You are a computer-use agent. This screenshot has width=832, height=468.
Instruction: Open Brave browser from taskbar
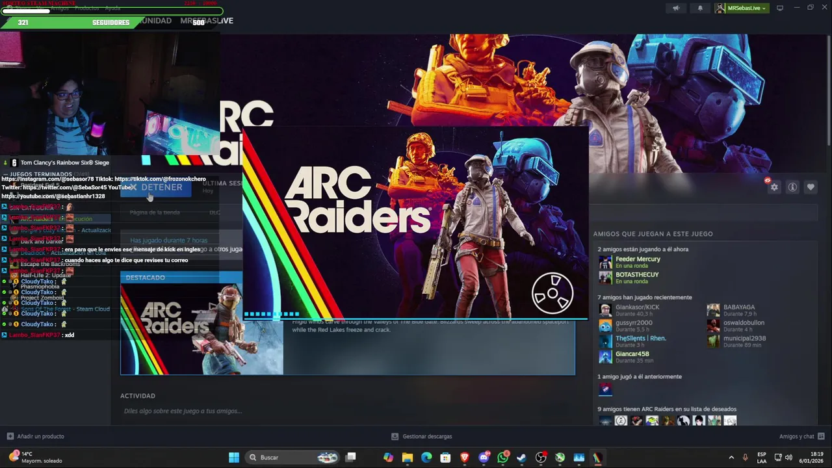point(464,458)
